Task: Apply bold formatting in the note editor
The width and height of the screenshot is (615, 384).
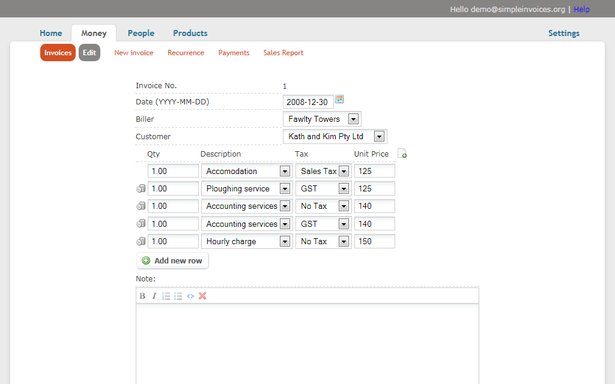Action: tap(142, 296)
